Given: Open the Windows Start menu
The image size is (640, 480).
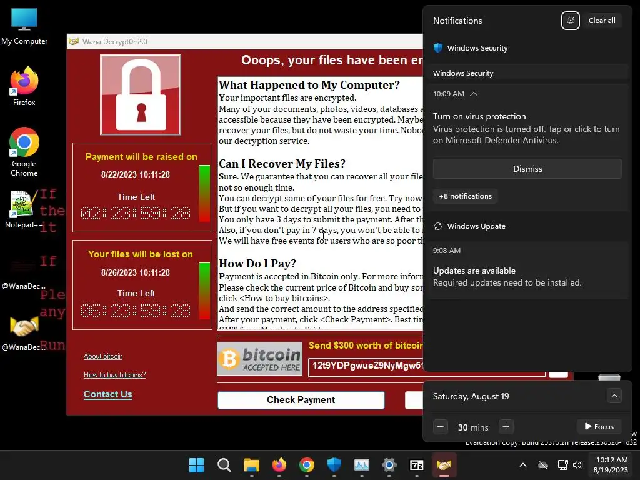Looking at the screenshot, I should 196,465.
